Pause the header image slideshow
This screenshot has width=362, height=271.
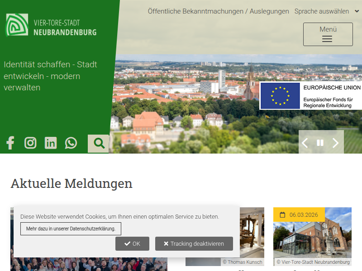320,143
